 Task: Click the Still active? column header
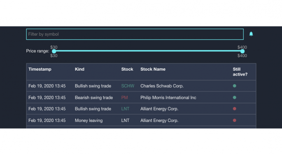[240, 71]
